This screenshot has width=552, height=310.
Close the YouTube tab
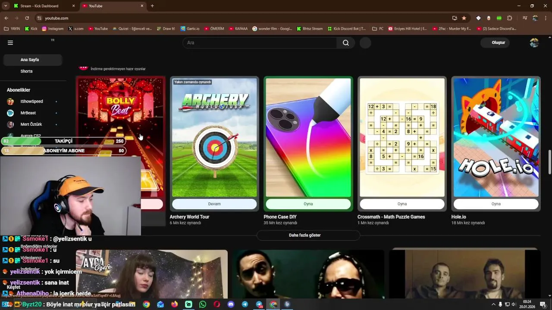coord(142,6)
